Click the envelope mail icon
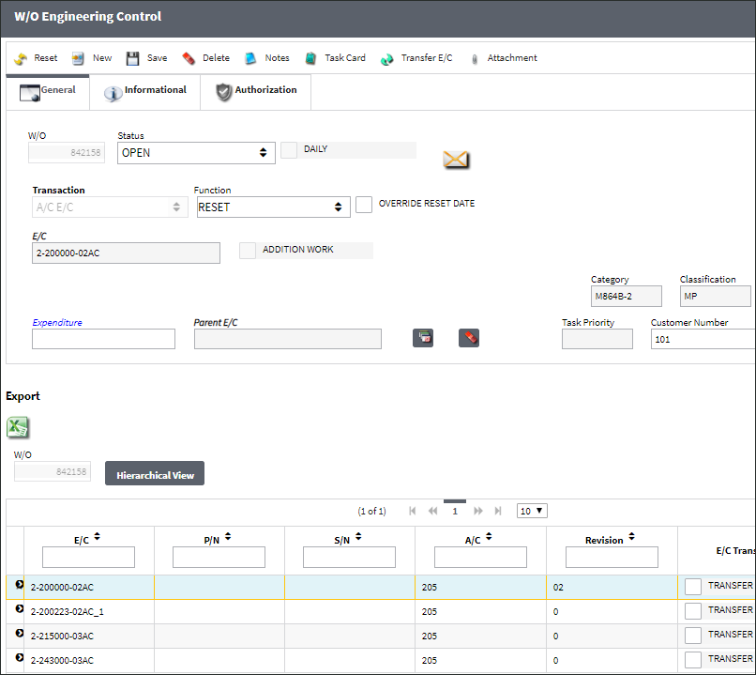The image size is (756, 675). click(x=456, y=160)
